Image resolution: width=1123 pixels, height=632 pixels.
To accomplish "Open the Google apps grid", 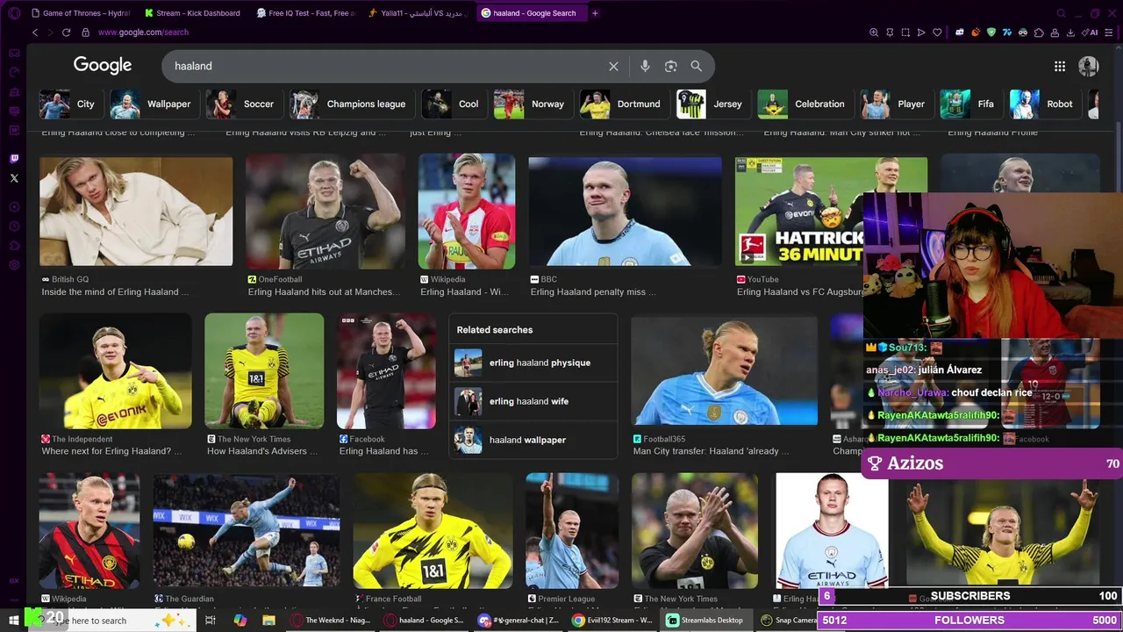I will click(x=1060, y=66).
